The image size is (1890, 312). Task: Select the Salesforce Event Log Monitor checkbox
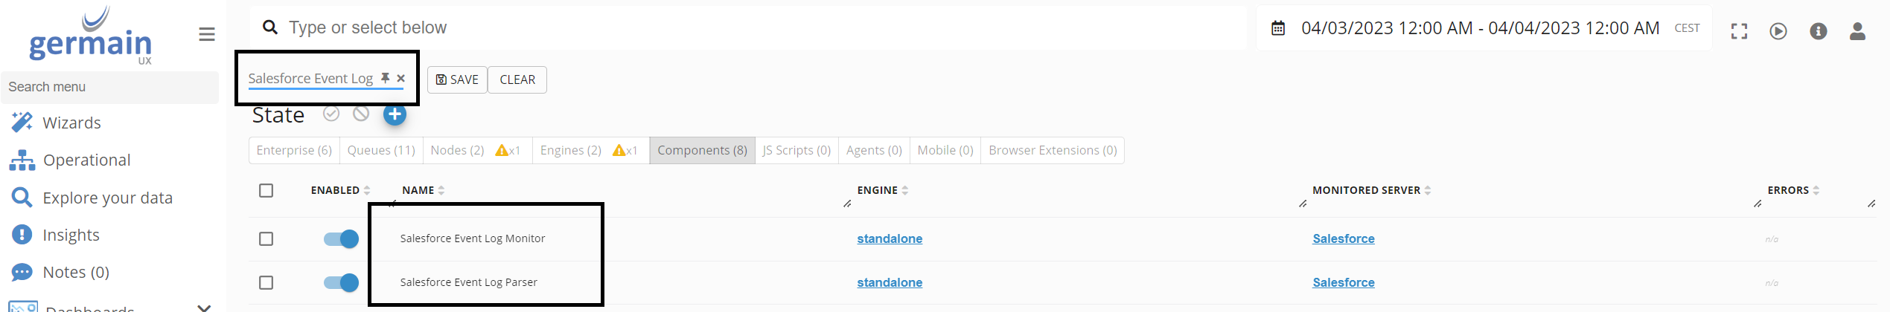[x=266, y=239]
